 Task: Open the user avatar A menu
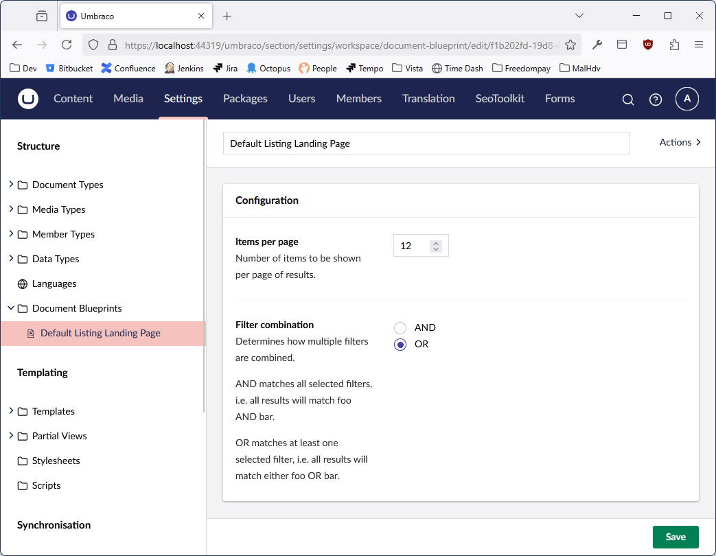[686, 99]
